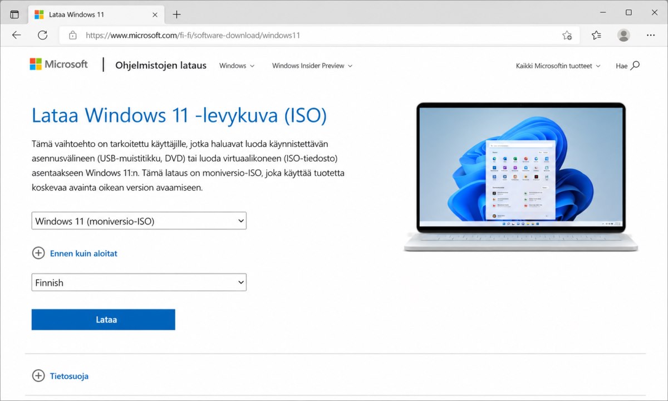Open the browser profile avatar
The height and width of the screenshot is (401, 668).
pos(623,35)
